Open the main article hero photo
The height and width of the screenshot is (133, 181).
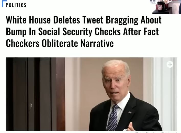pos(91,94)
